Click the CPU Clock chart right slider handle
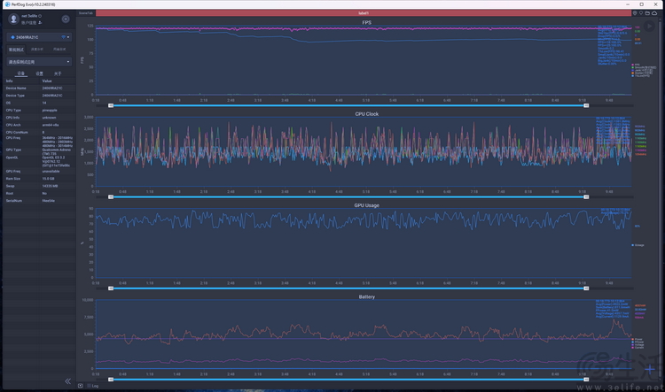The width and height of the screenshot is (665, 392). tap(586, 196)
